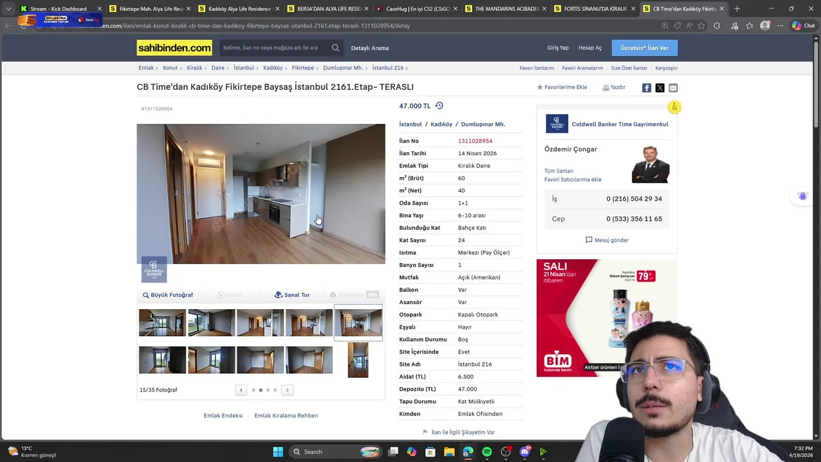
Task: Click Detaylı Arama link
Action: point(370,48)
